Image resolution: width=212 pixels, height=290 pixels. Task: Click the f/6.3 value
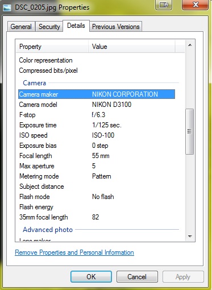98,115
